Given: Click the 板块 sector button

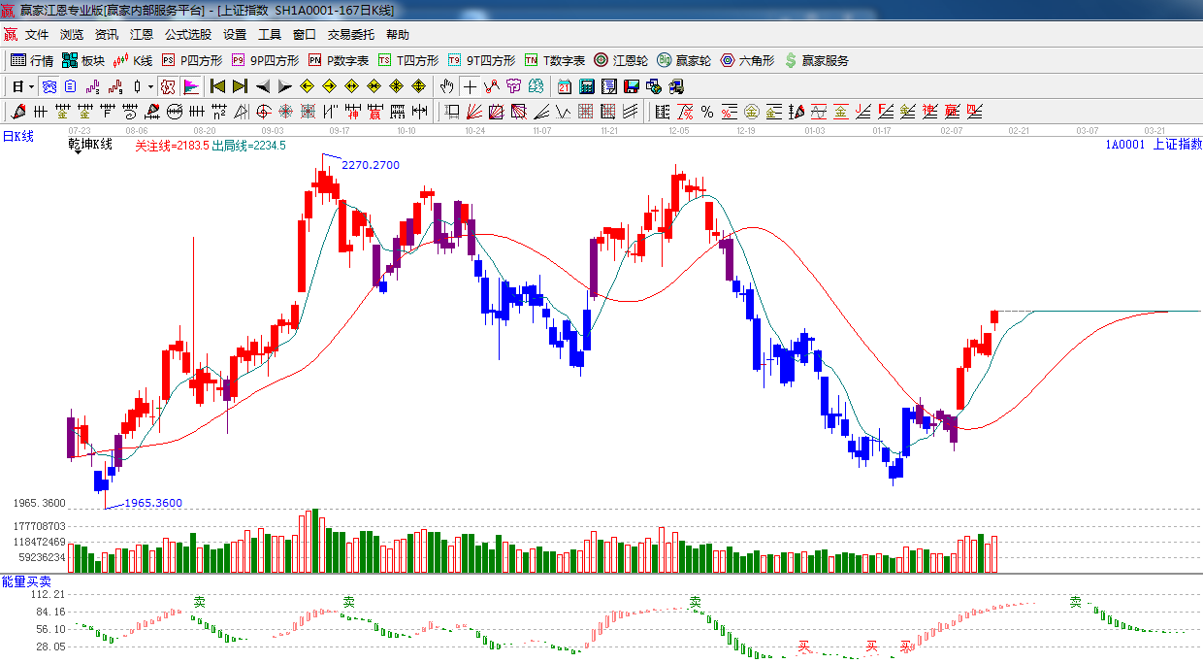Looking at the screenshot, I should click(83, 60).
